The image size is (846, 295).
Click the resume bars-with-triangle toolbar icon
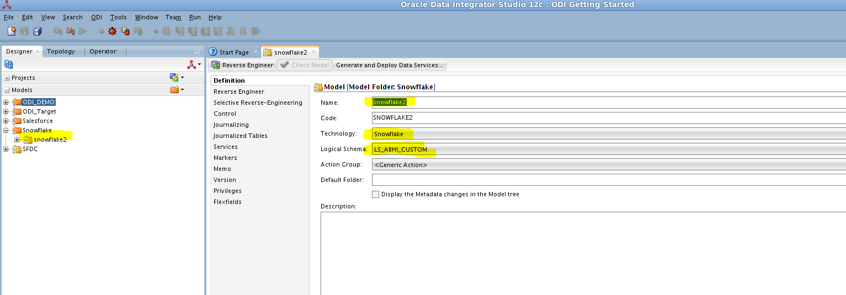pos(256,31)
